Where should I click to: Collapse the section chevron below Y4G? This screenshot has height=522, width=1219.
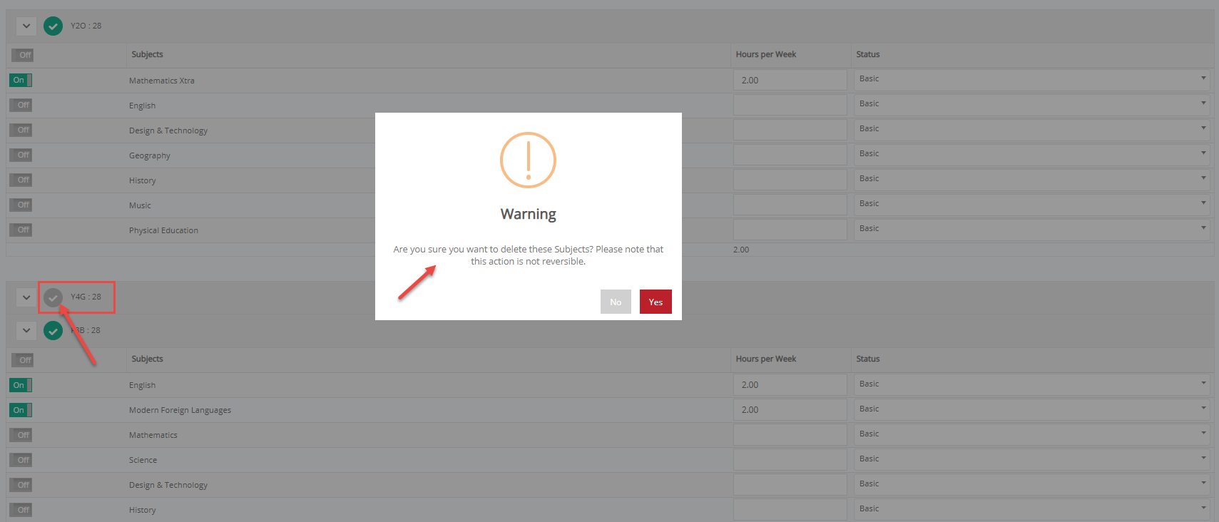[26, 331]
